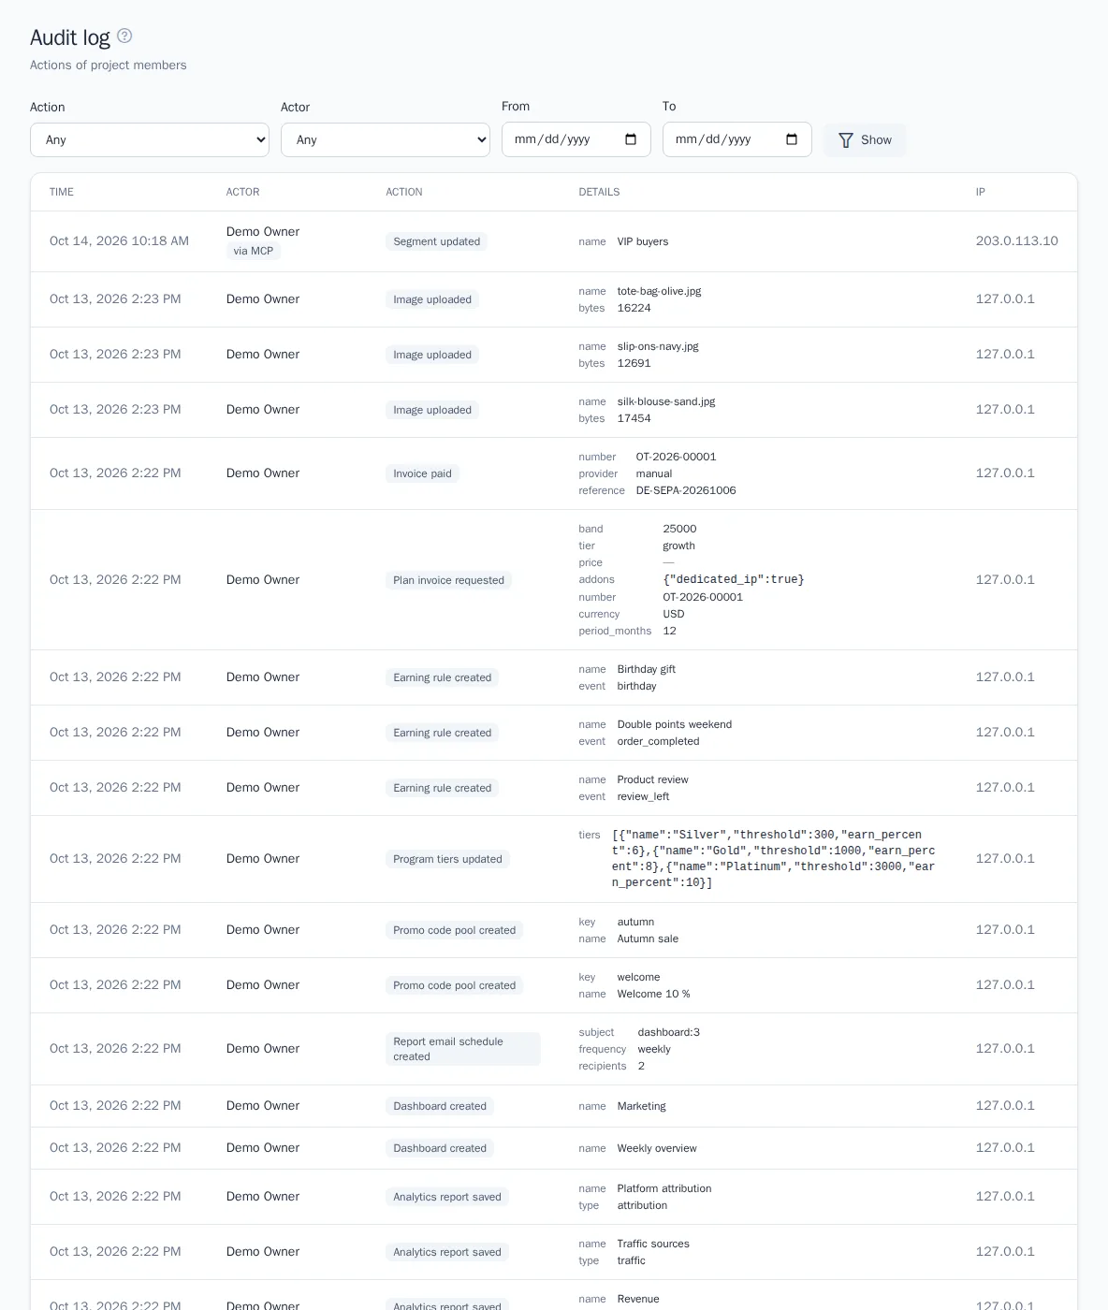Open the calendar picker in the From field
1108x1310 pixels.
[x=631, y=139]
